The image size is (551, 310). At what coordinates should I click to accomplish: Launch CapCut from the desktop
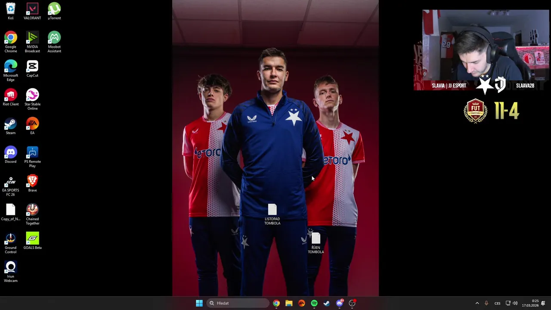[x=32, y=69]
